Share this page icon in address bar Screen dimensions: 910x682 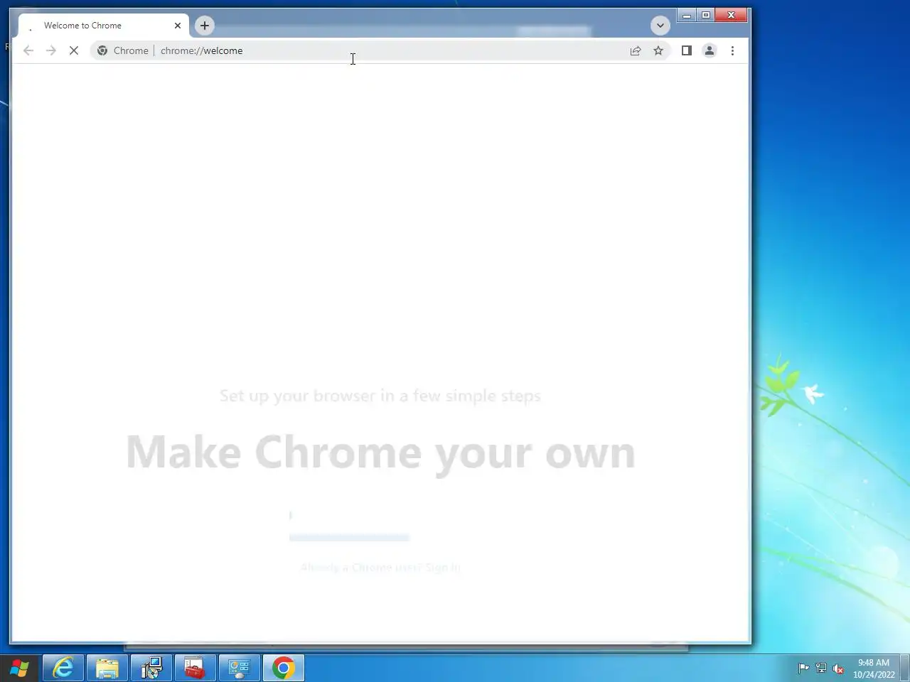(636, 50)
